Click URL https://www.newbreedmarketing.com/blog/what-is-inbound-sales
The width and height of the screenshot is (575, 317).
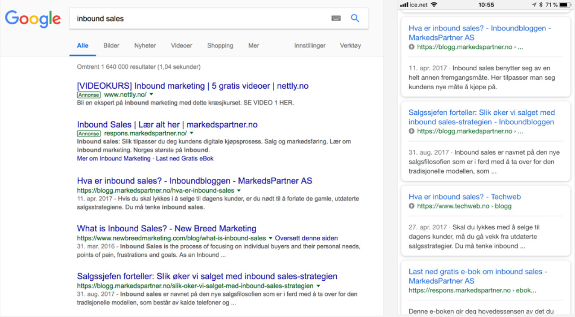coord(171,238)
